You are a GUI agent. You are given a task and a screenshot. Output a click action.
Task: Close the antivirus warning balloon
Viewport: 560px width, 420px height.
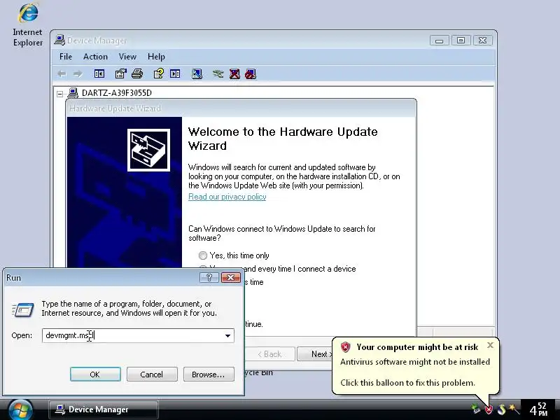pyautogui.click(x=490, y=345)
